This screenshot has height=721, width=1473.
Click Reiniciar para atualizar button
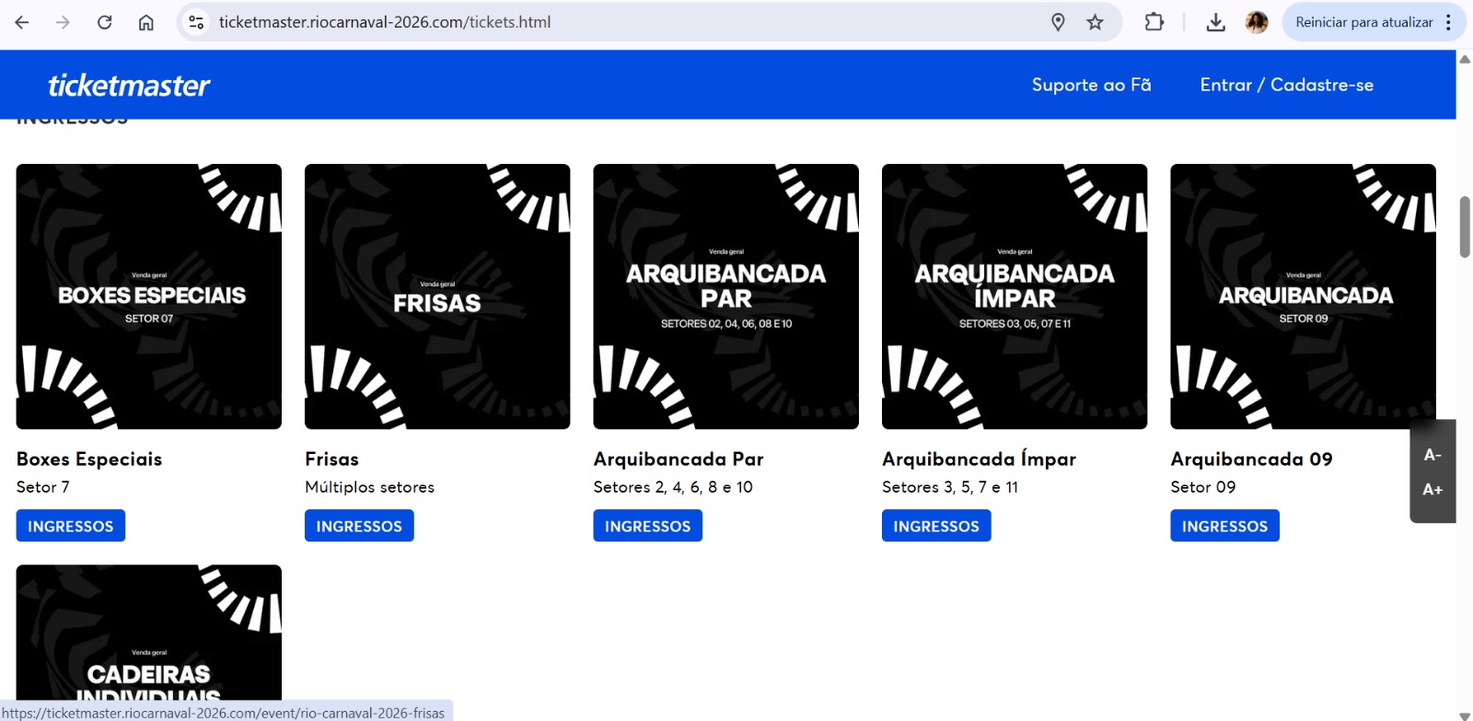[1363, 22]
